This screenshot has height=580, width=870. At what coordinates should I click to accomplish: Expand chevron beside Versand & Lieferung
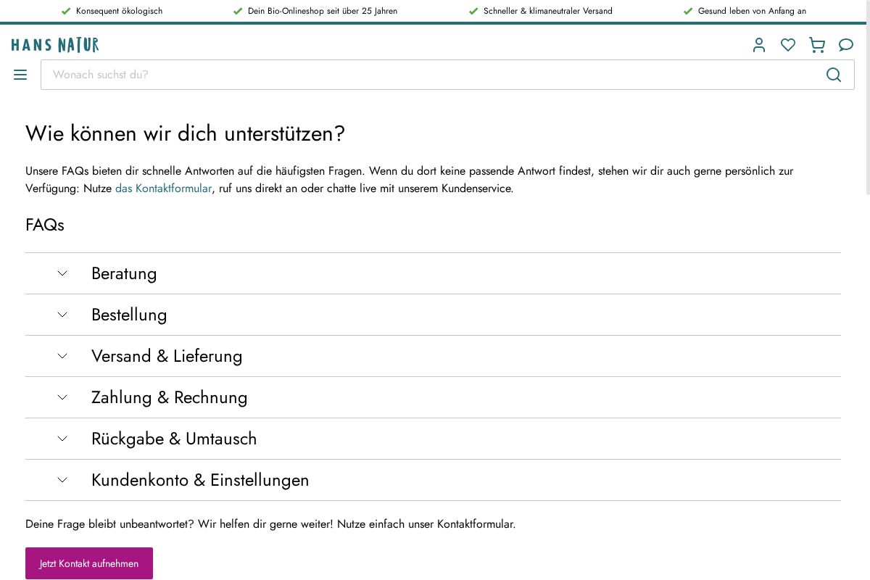(x=62, y=356)
